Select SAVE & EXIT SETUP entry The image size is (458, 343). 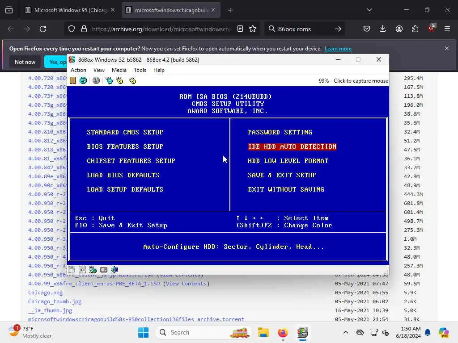click(282, 175)
